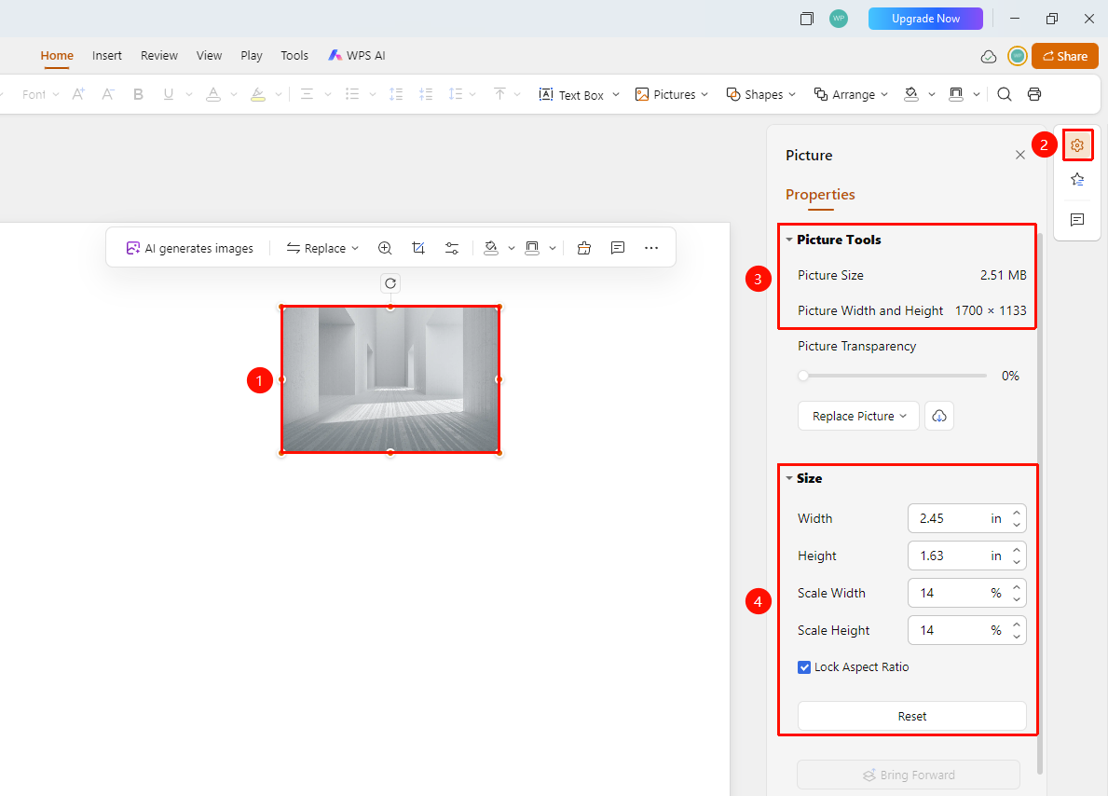Reset the picture size
The width and height of the screenshot is (1108, 796).
[x=912, y=716]
